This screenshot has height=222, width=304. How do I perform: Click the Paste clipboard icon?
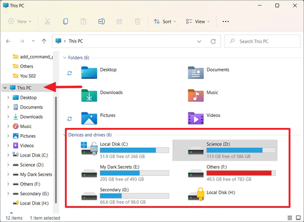point(83,22)
